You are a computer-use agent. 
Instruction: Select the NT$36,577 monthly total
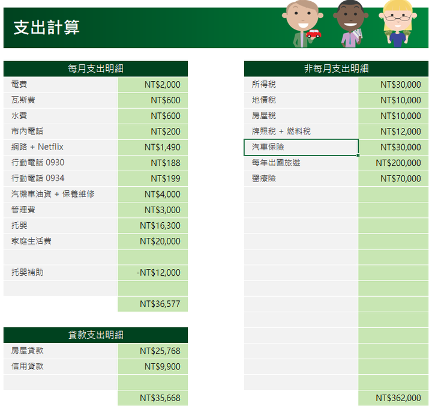152,304
